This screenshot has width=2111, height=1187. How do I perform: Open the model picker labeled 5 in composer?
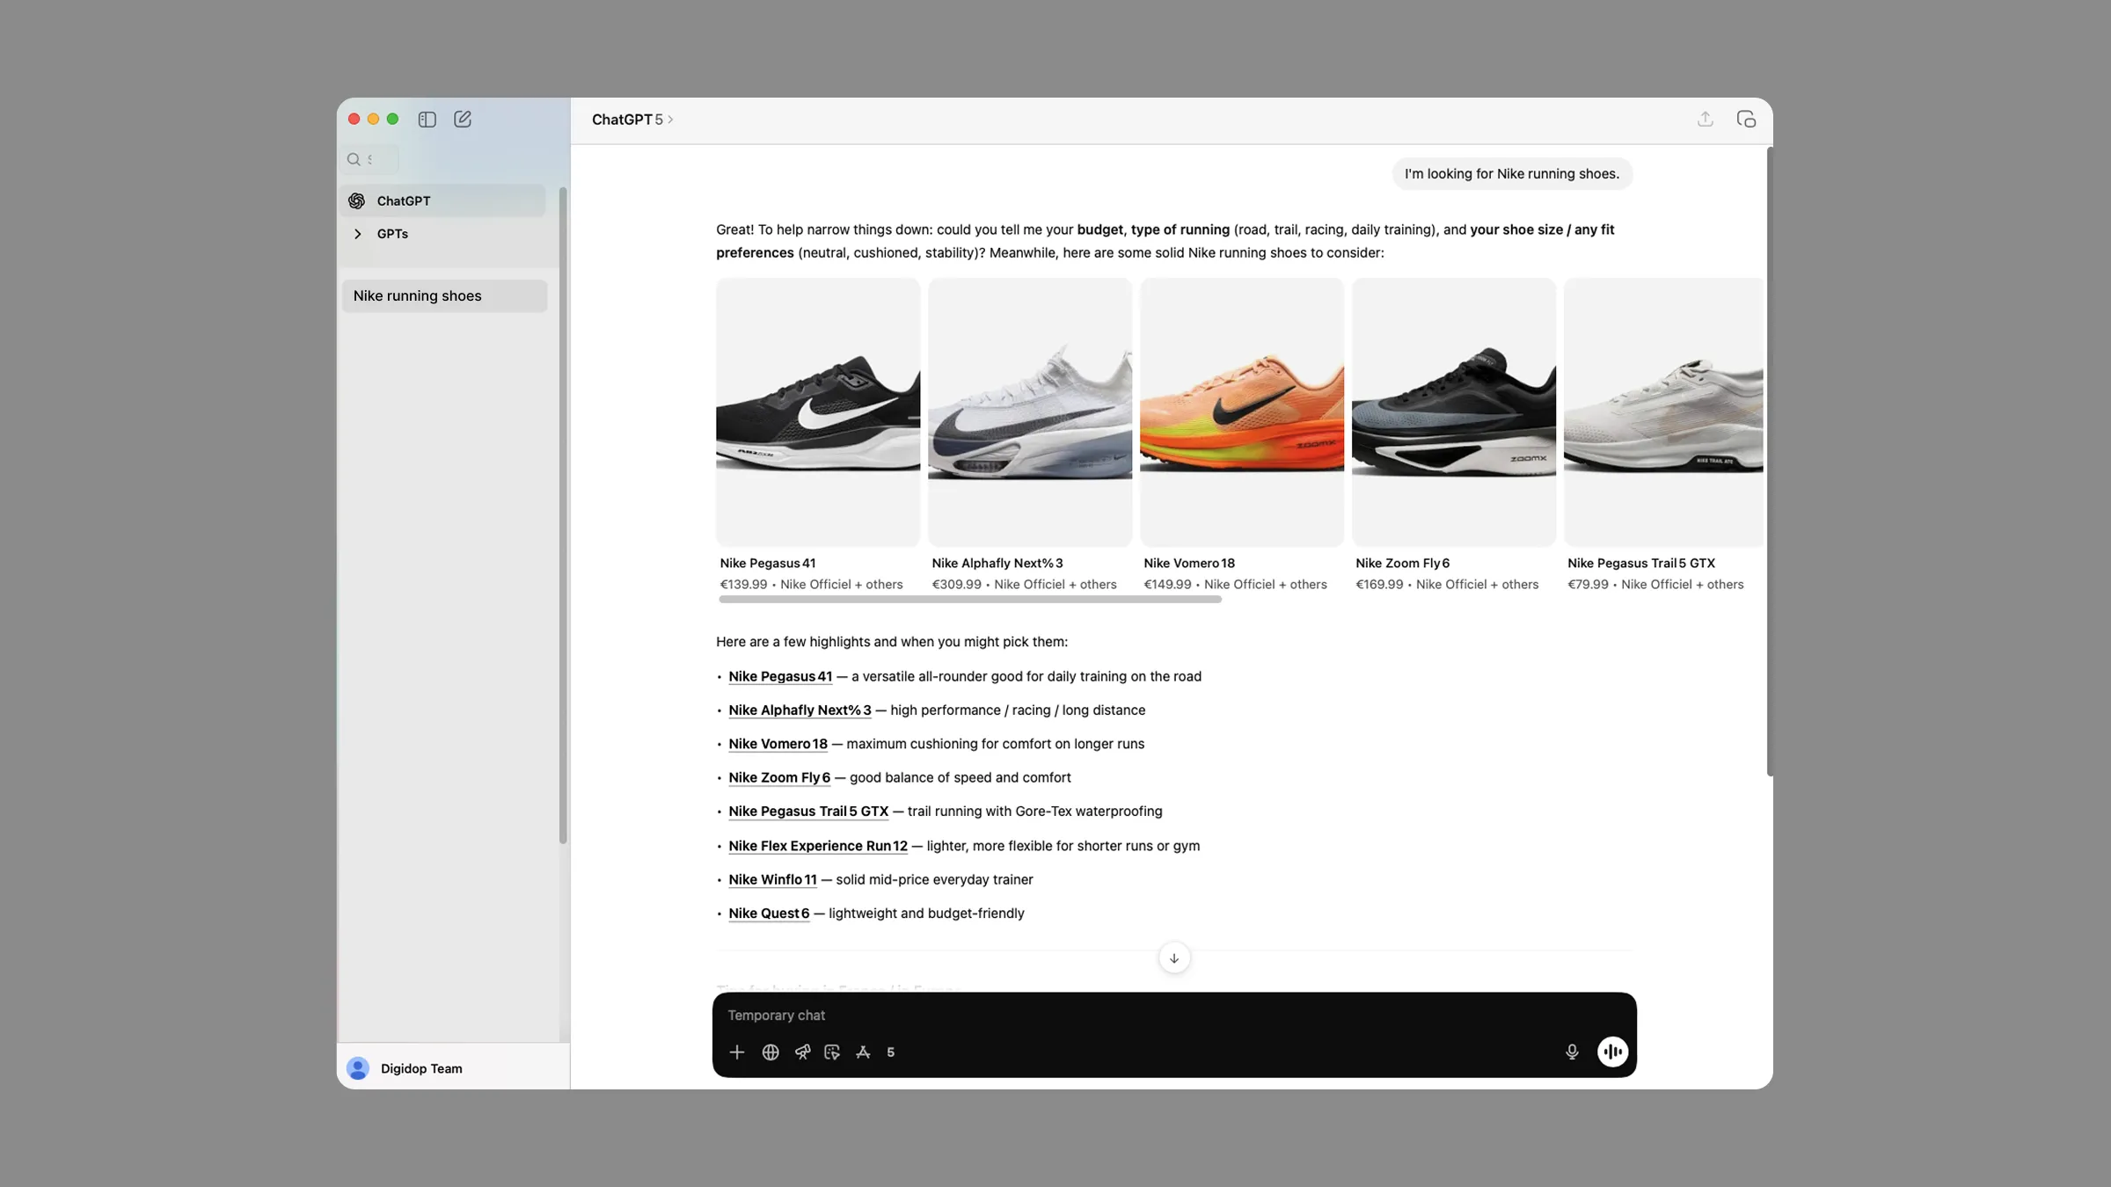(x=890, y=1052)
